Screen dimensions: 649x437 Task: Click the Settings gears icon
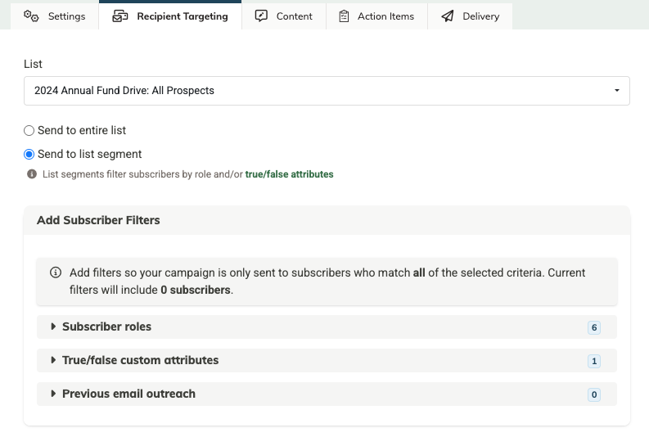(31, 16)
